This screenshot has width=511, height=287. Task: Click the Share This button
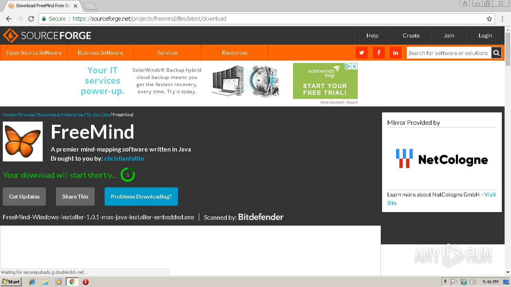pyautogui.click(x=75, y=197)
